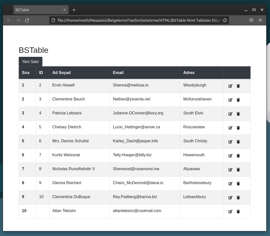Open the Pocket save icon
This screenshot has width=270, height=236.
(251, 20)
